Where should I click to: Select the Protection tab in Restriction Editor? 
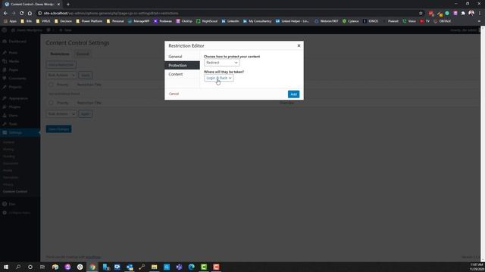coord(182,66)
